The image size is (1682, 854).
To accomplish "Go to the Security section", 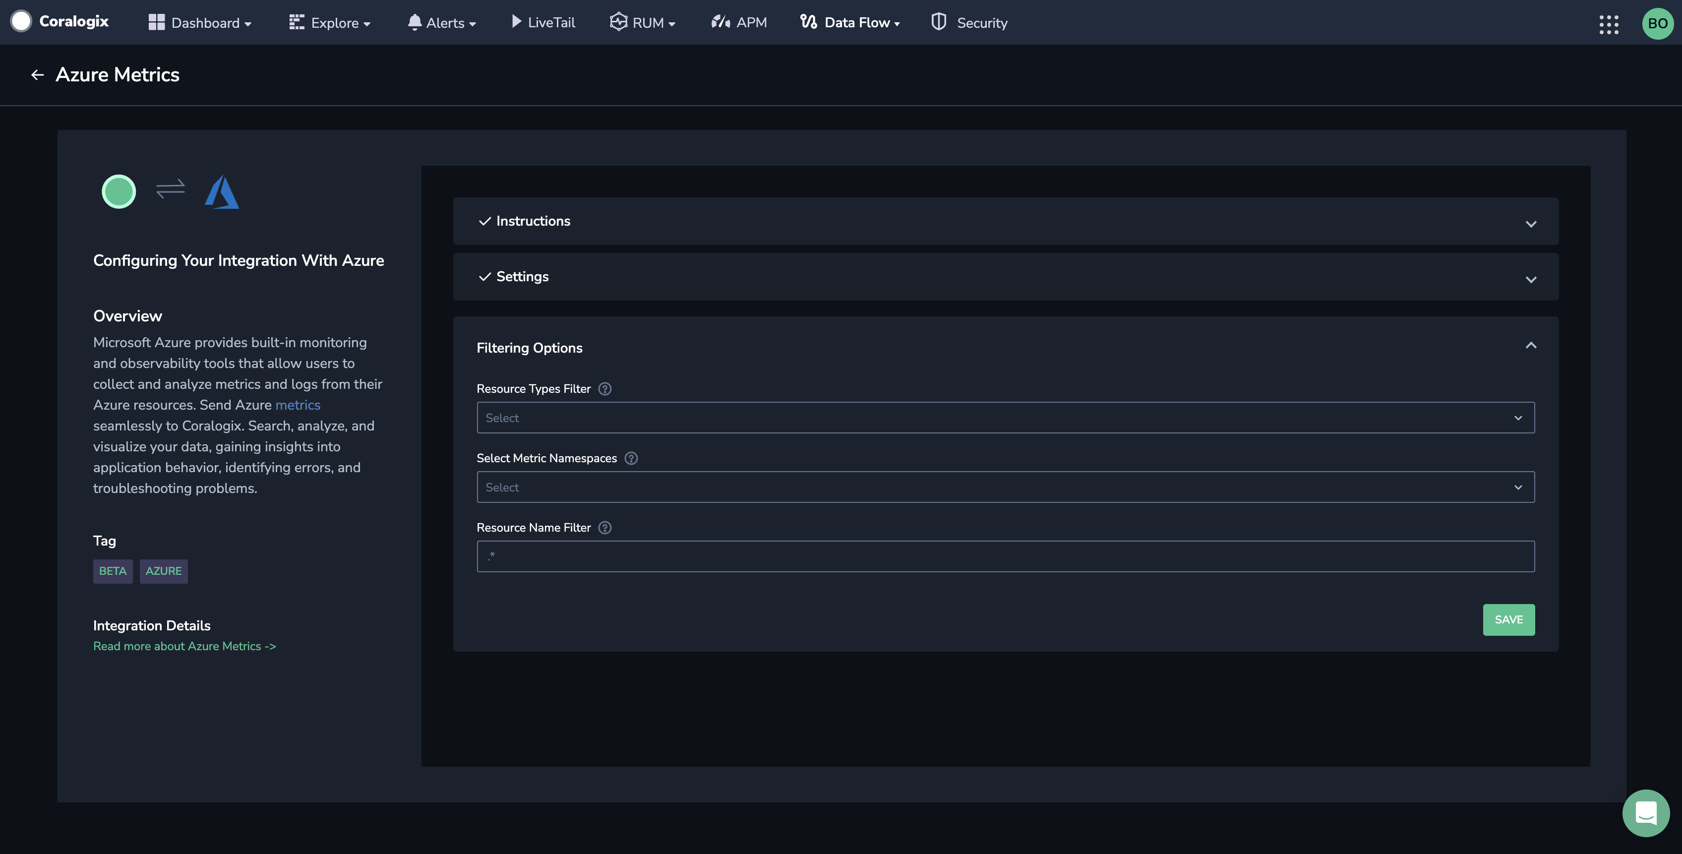I will tap(969, 23).
